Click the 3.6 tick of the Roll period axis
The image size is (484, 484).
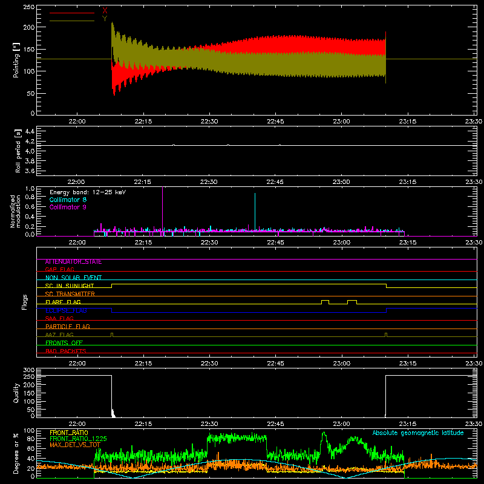click(x=30, y=171)
